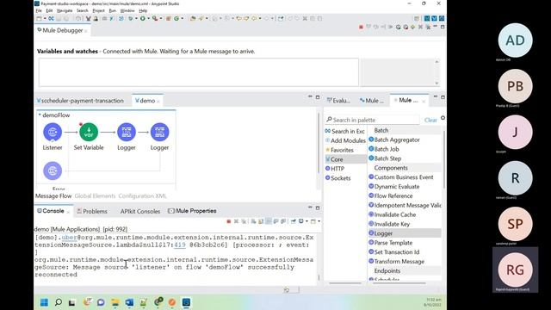Open the Run menu

[x=113, y=11]
